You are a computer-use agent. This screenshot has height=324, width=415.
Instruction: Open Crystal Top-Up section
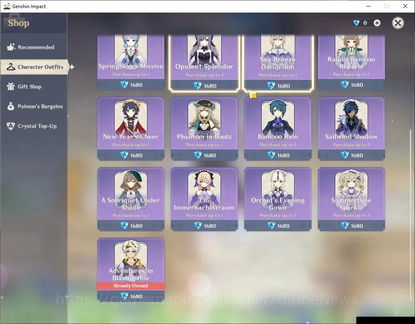[34, 126]
